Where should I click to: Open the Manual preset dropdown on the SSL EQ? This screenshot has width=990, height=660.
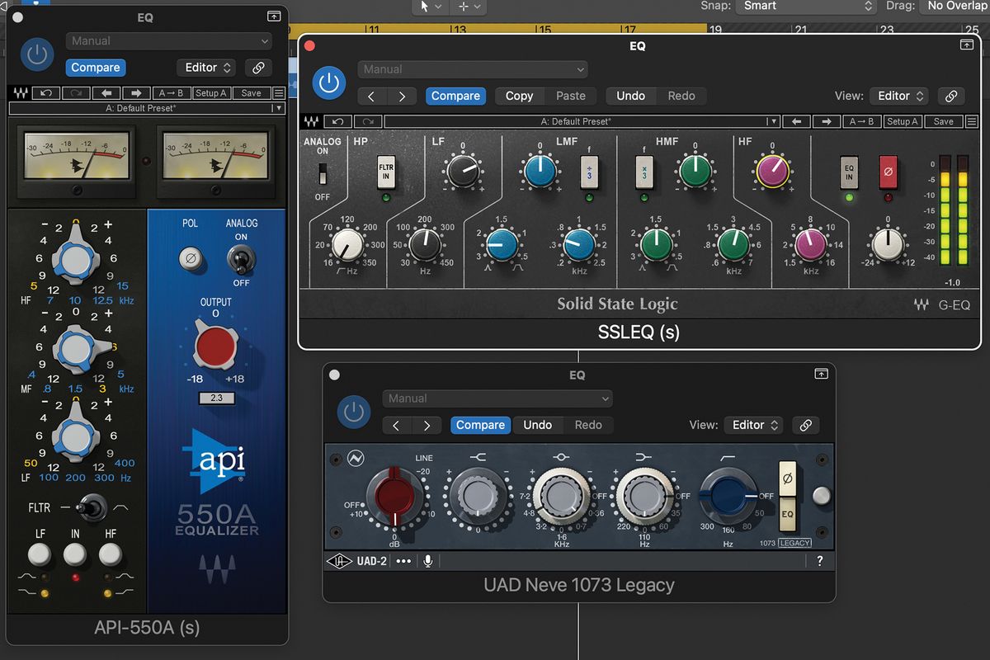(473, 69)
